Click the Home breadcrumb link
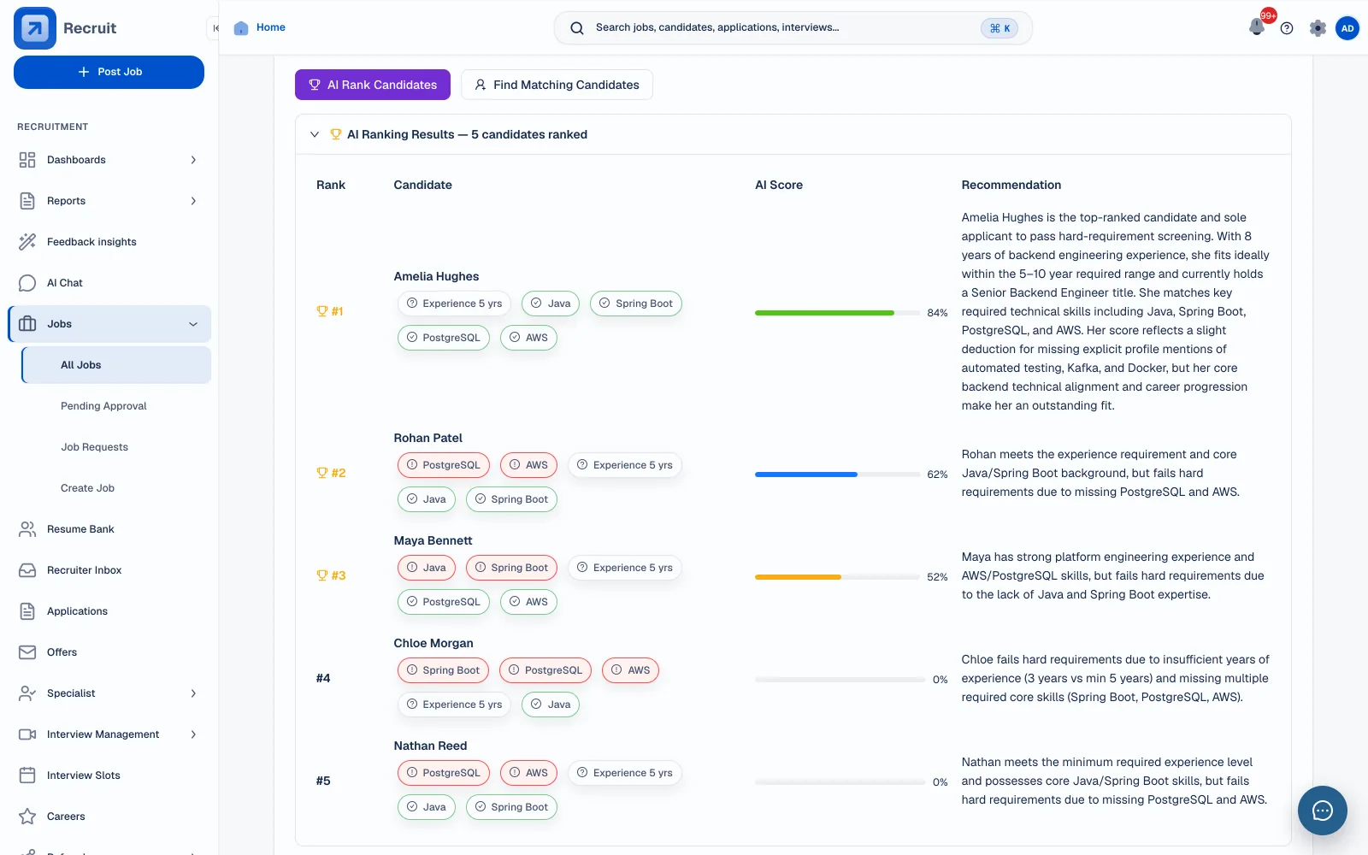This screenshot has height=855, width=1368. tap(271, 27)
